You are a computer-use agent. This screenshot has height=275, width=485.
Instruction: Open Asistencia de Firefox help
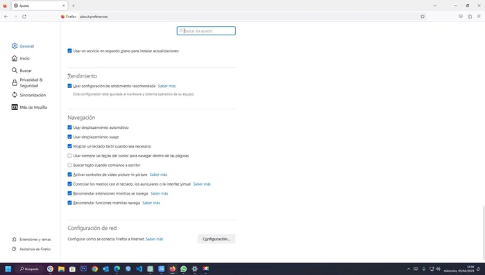31,249
